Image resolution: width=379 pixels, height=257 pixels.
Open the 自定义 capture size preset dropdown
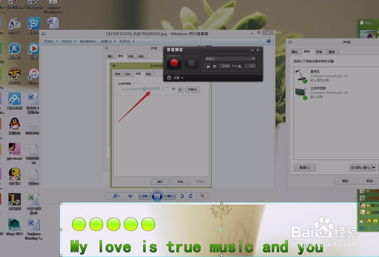(x=230, y=58)
